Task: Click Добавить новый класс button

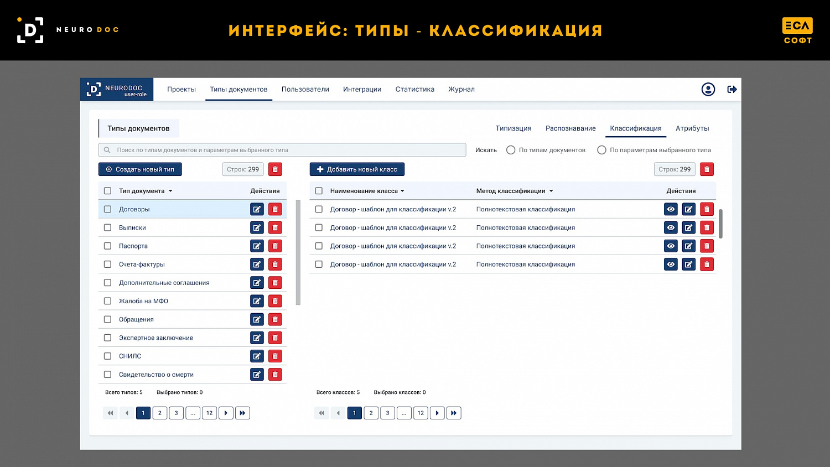Action: point(357,169)
